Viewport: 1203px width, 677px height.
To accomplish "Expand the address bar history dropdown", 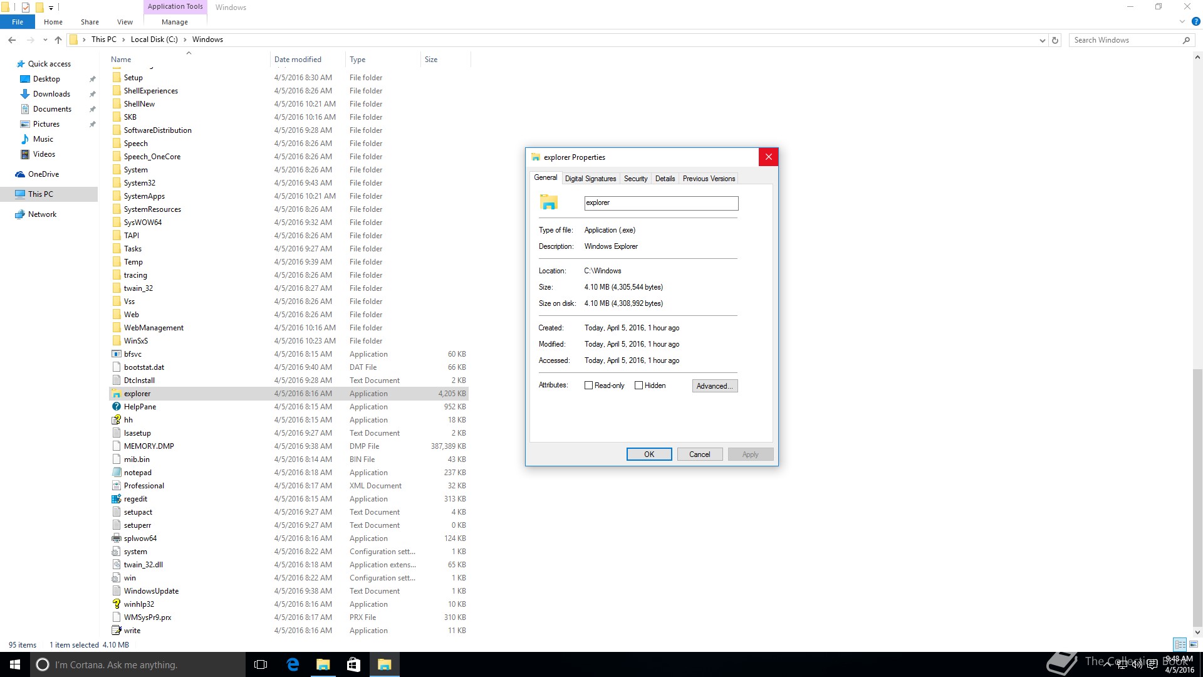I will (1042, 40).
